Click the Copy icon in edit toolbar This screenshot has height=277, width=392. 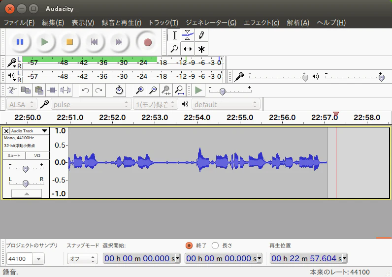[x=26, y=90]
